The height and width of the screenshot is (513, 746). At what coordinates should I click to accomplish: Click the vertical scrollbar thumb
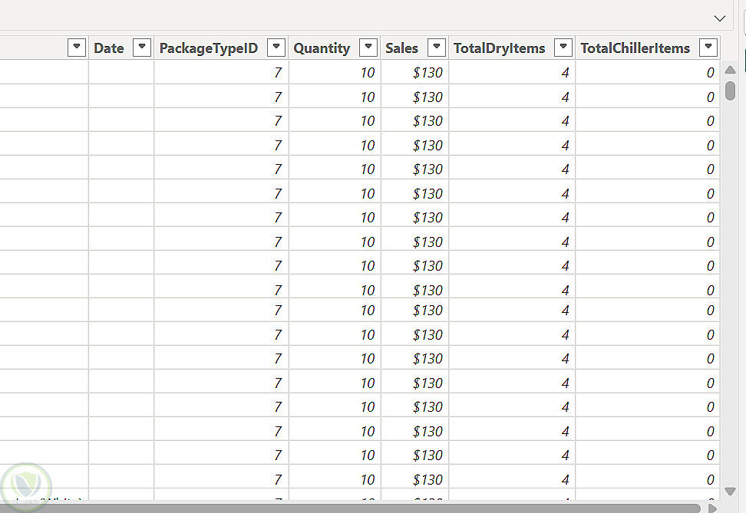coord(731,90)
